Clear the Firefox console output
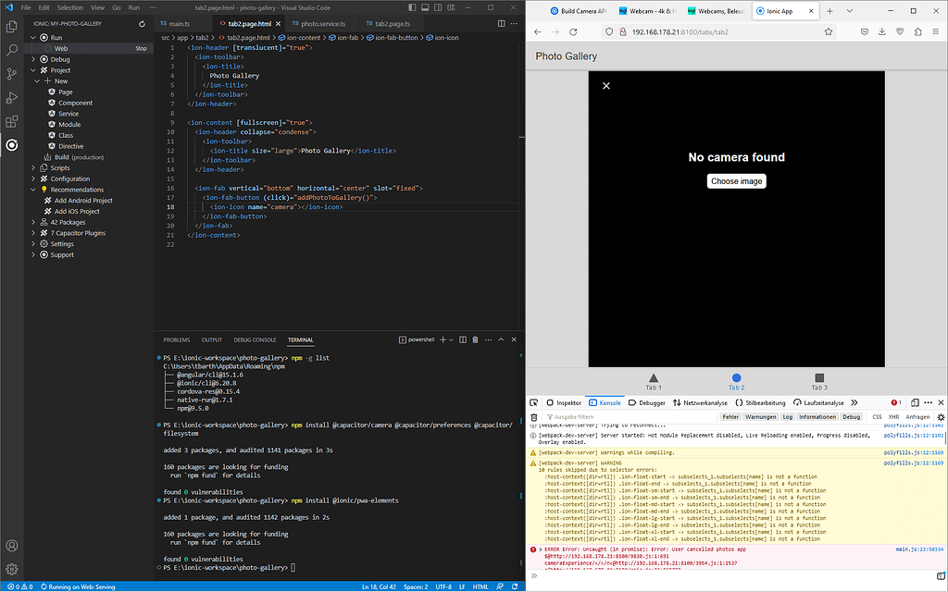948x592 pixels. 534,417
